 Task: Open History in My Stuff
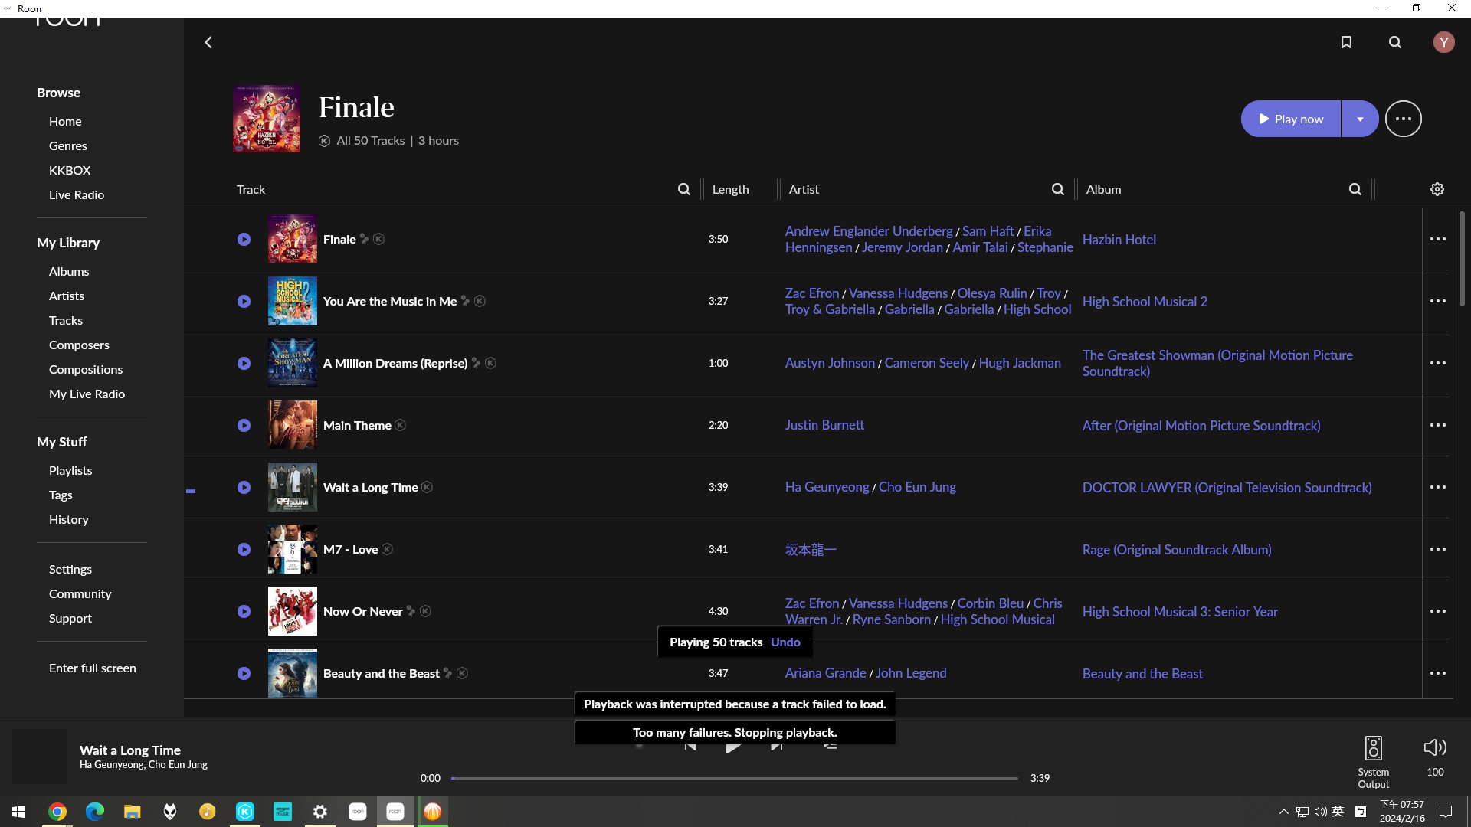(69, 519)
